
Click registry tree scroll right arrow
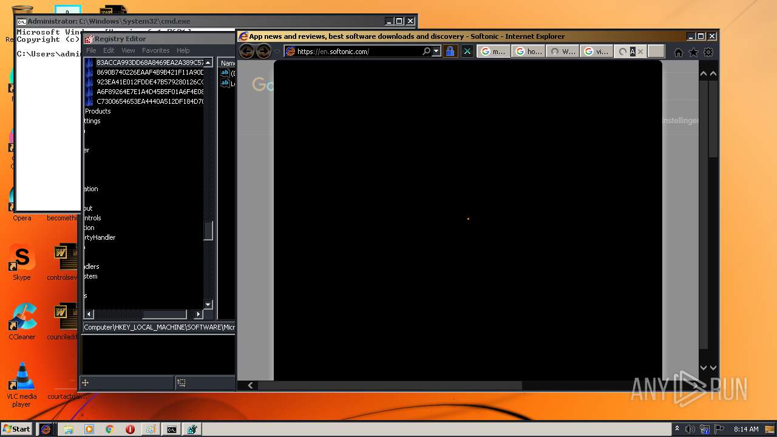(198, 314)
